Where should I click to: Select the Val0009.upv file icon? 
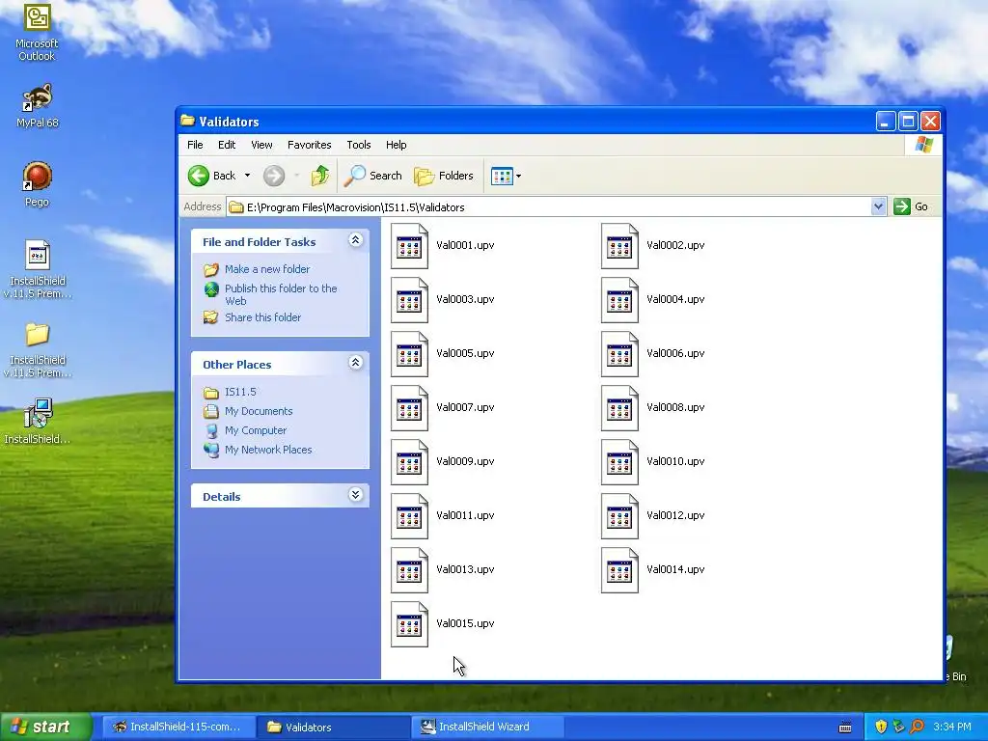pos(409,462)
